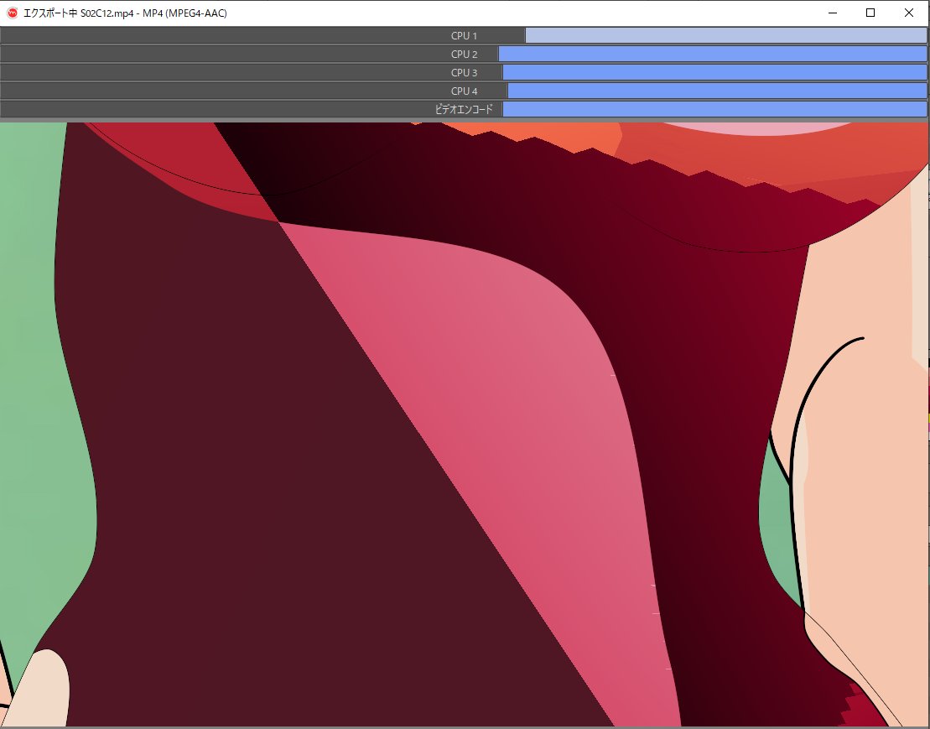Click the CPU 1 progress bar
This screenshot has height=729, width=930.
(464, 35)
